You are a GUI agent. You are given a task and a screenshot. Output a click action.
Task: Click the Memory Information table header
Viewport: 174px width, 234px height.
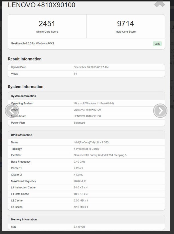24,219
